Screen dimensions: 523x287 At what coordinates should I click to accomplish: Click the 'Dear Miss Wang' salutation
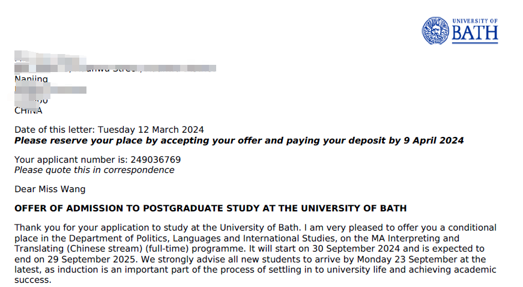click(50, 189)
